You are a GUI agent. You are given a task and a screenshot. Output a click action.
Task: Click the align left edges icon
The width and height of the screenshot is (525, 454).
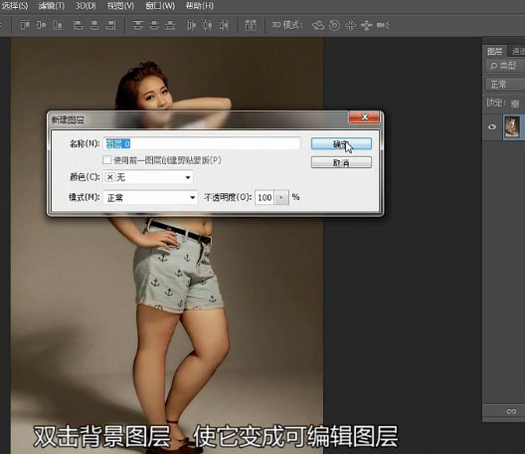[78, 25]
